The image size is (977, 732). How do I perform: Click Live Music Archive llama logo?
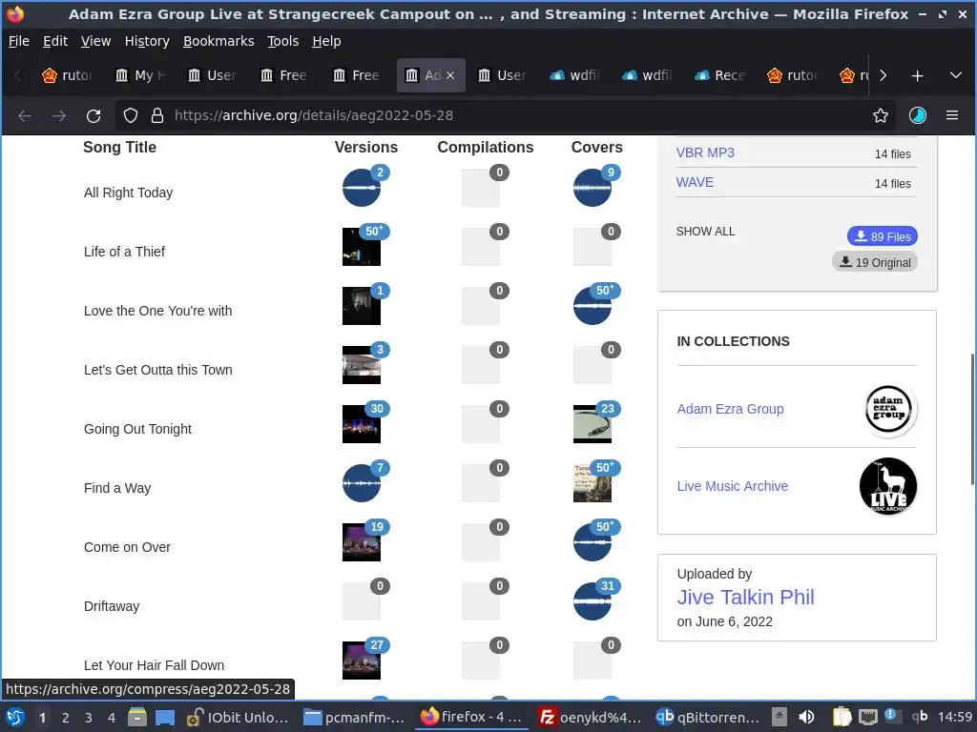tap(888, 486)
